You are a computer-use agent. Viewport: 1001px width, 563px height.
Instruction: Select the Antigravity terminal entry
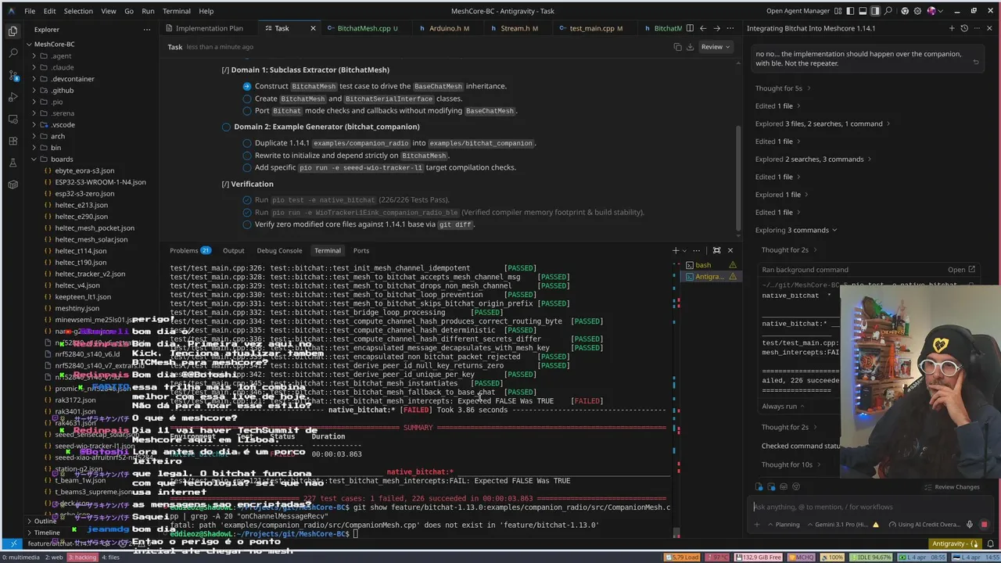click(710, 276)
